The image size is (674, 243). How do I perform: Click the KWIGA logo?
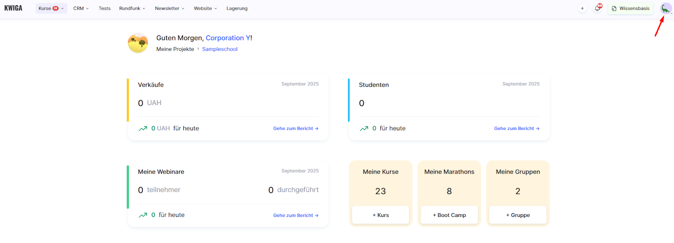(x=13, y=8)
